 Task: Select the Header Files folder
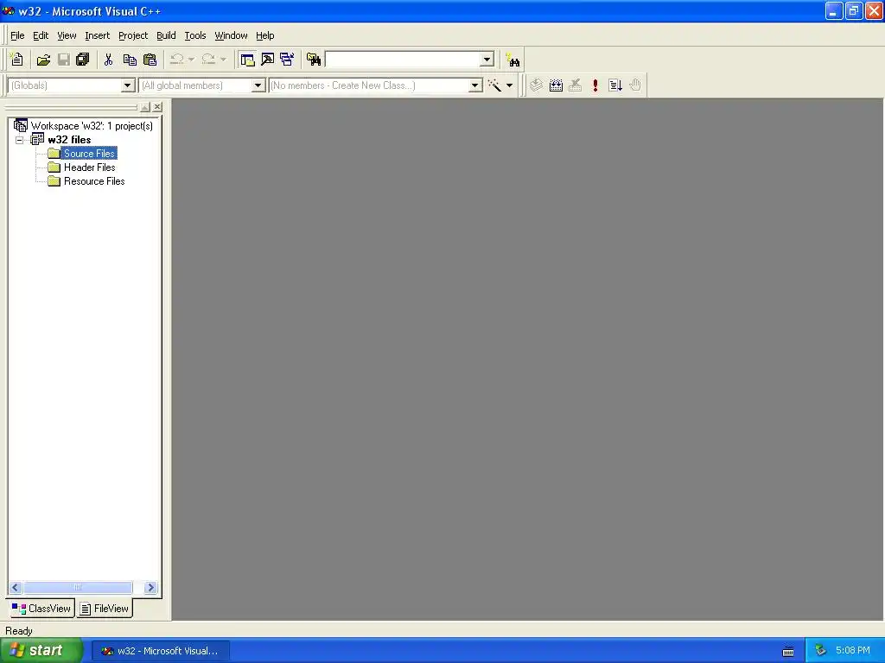pyautogui.click(x=89, y=167)
